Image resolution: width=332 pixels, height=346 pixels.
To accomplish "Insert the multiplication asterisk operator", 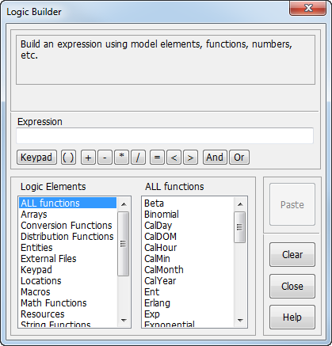I will [121, 158].
